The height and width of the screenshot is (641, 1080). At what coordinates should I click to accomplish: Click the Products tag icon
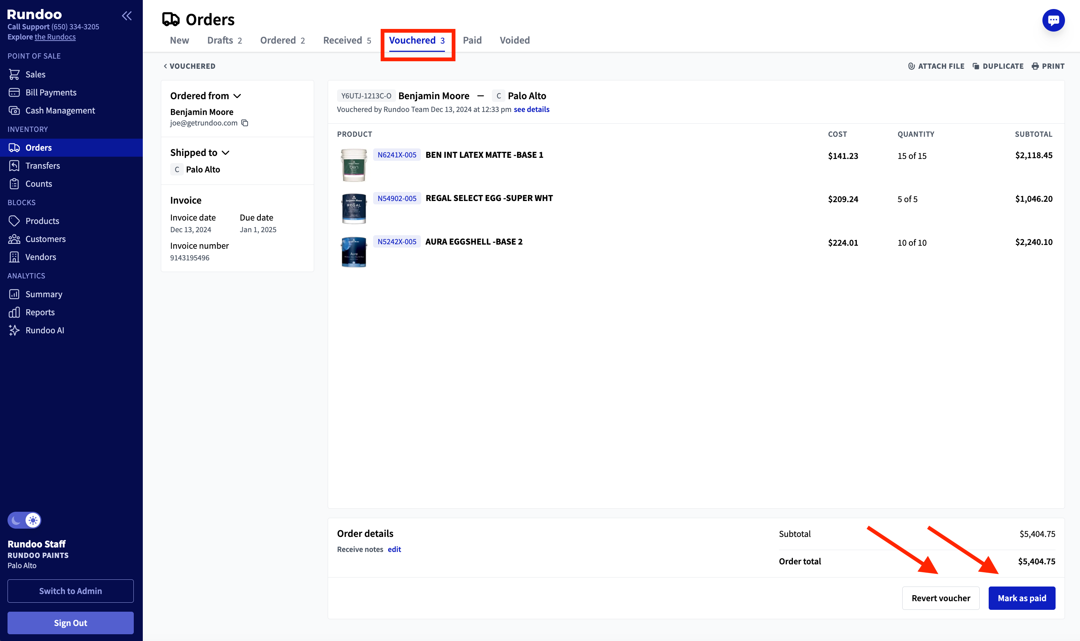(14, 221)
